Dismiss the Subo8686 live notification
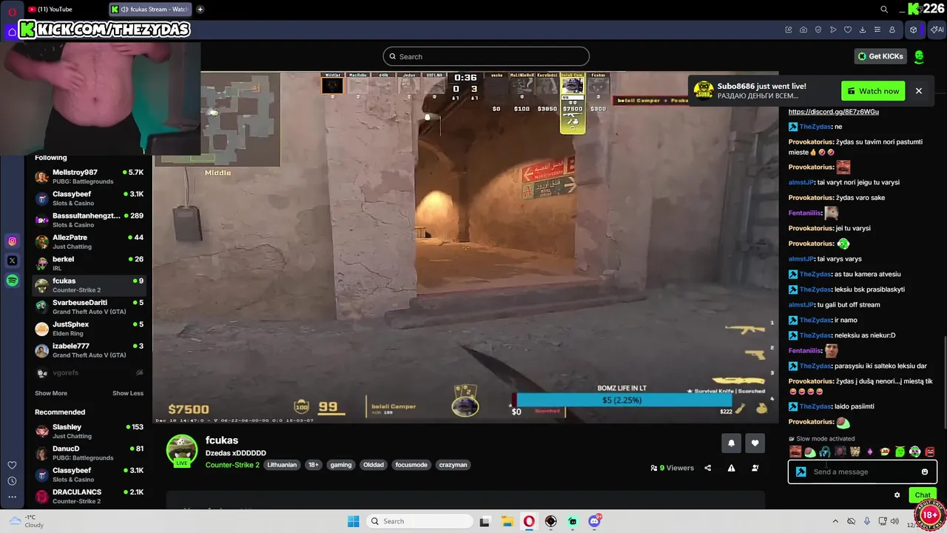 (x=919, y=91)
